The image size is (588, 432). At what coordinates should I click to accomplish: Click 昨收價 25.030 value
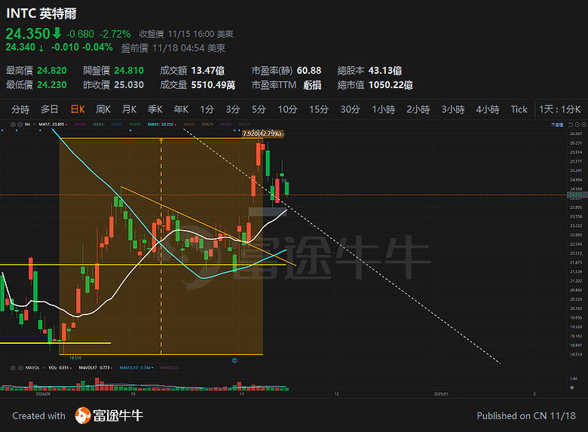129,84
